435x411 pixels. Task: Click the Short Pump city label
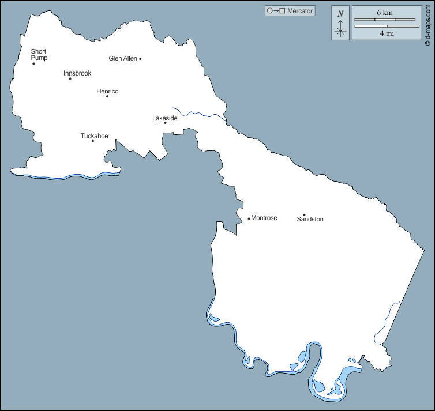pos(39,55)
